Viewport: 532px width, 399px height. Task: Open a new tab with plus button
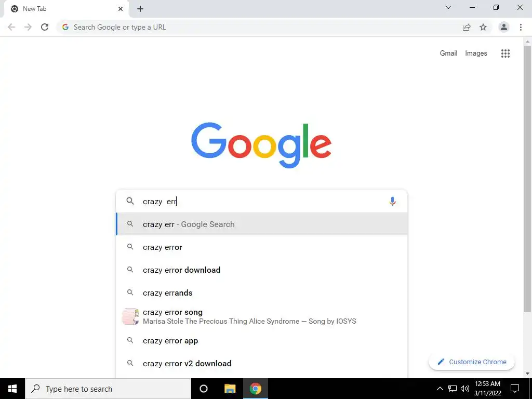[140, 9]
